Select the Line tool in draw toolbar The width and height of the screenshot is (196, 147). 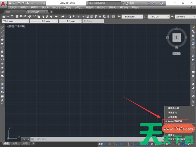(x=2, y=28)
